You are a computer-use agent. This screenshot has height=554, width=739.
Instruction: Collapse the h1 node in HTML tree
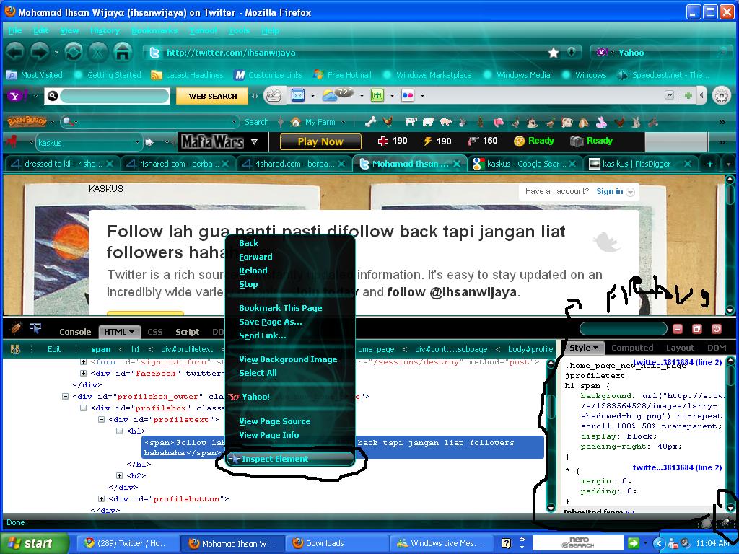119,431
